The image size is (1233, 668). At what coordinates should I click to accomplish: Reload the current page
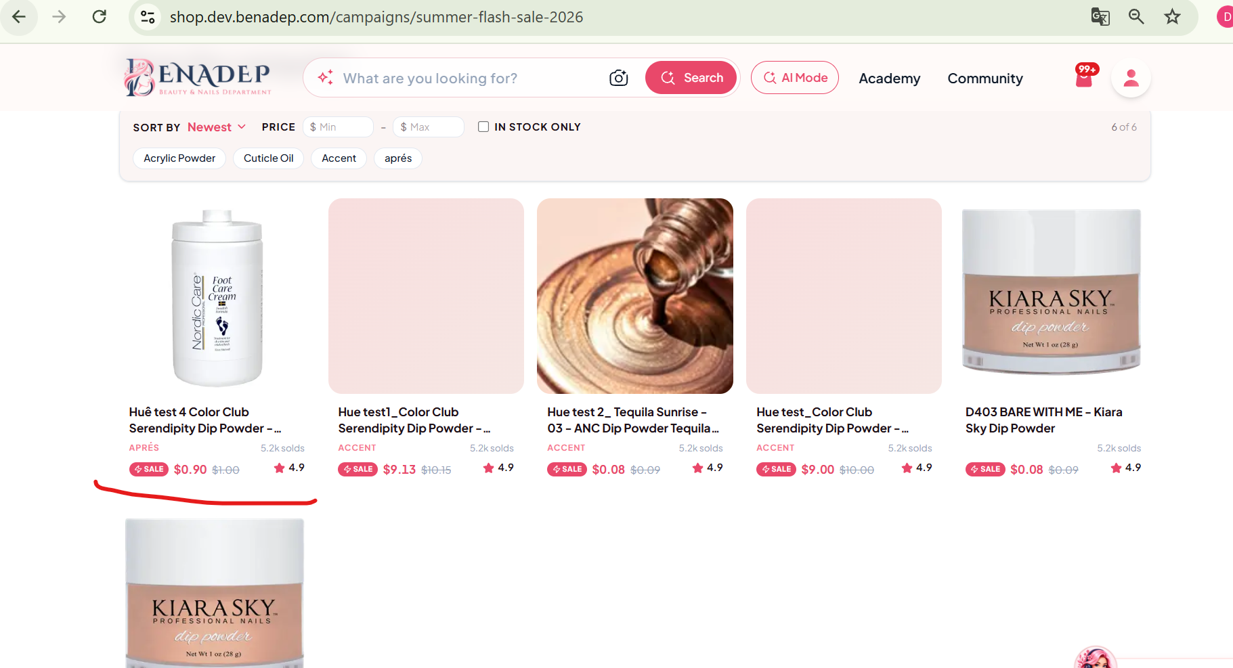click(100, 17)
